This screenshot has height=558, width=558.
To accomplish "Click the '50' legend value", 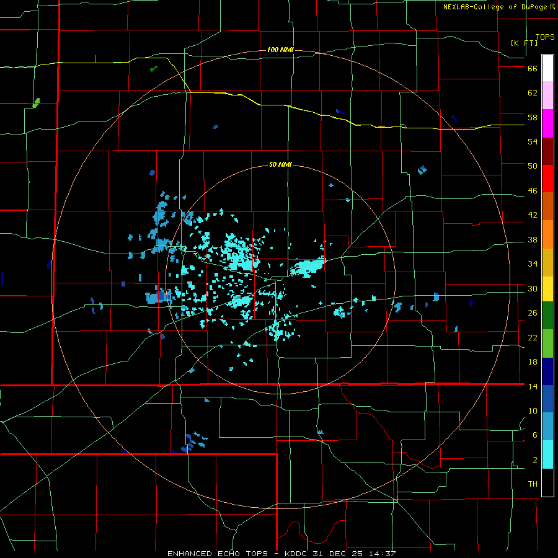I will [x=533, y=166].
